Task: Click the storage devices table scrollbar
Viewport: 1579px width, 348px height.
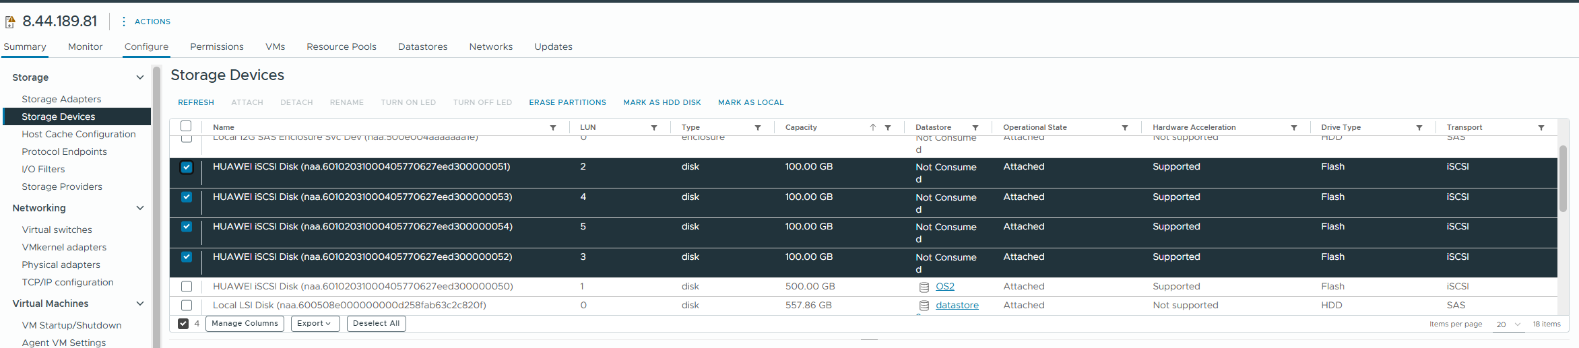Action: 1563,178
